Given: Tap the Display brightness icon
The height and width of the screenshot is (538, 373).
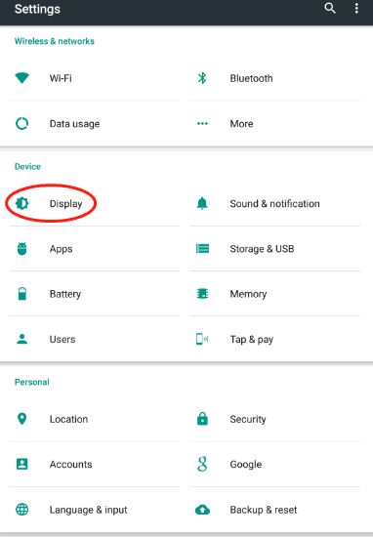Looking at the screenshot, I should click(21, 203).
